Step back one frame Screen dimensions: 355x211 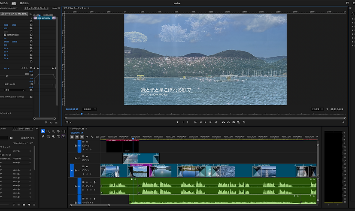[x=200, y=122]
